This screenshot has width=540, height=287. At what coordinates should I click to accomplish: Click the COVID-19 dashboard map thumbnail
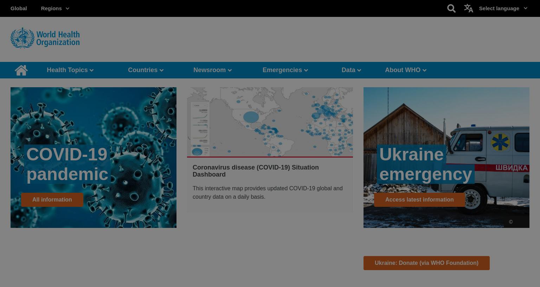270,122
